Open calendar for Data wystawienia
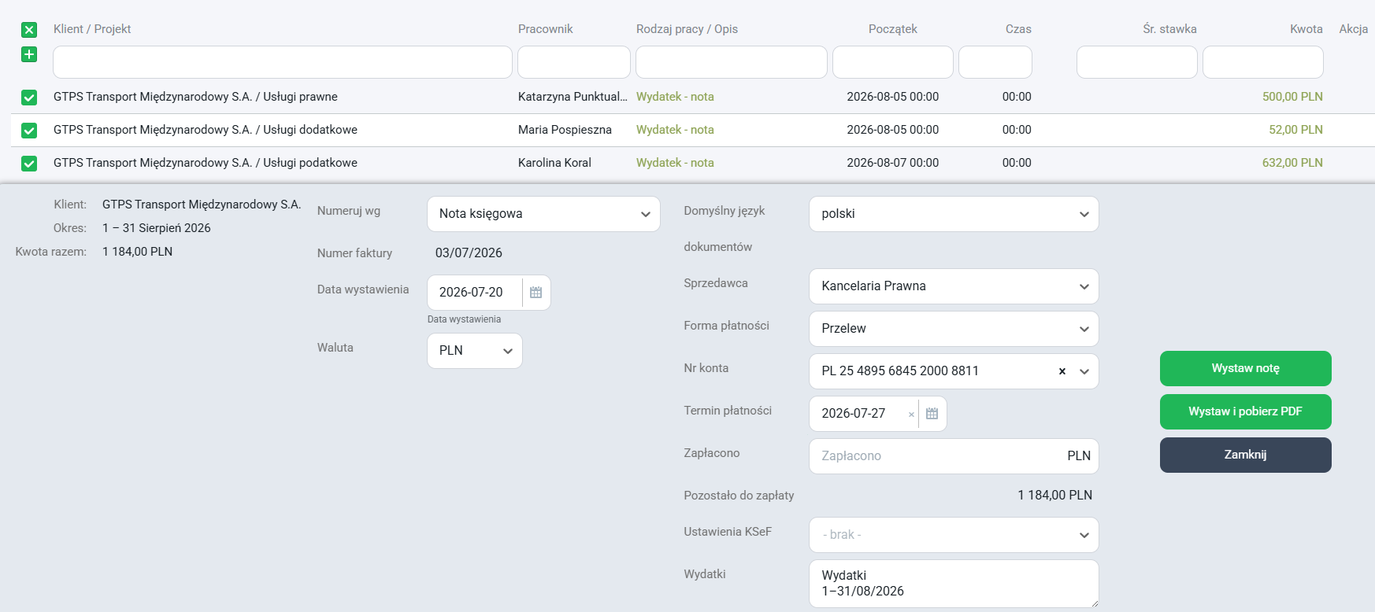This screenshot has width=1375, height=612. 536,293
